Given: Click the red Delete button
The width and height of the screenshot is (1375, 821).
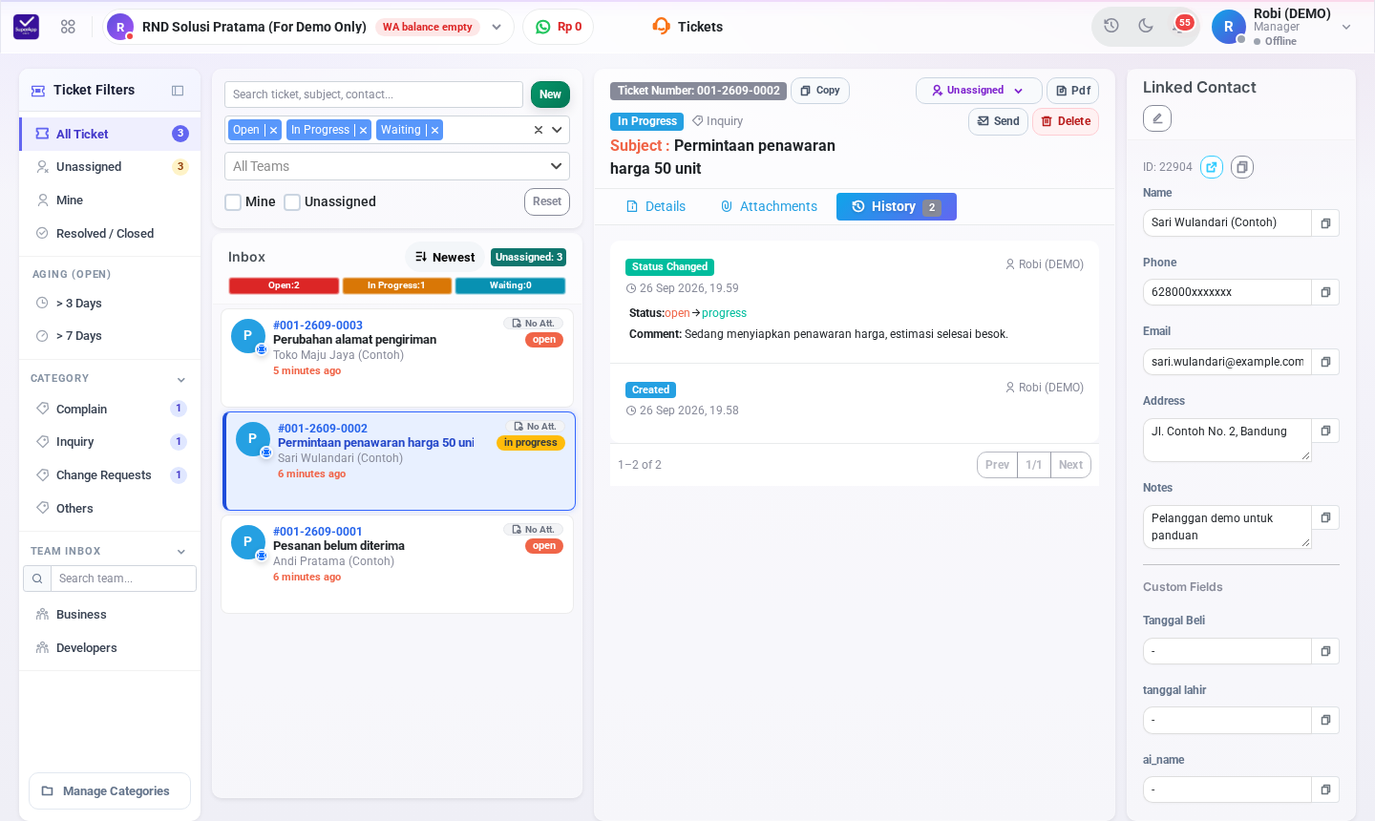Looking at the screenshot, I should [x=1066, y=121].
